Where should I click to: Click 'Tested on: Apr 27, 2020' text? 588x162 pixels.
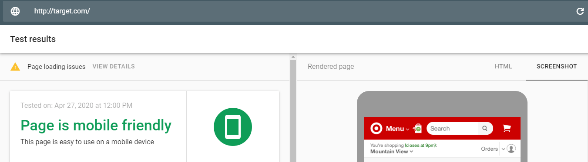point(77,105)
